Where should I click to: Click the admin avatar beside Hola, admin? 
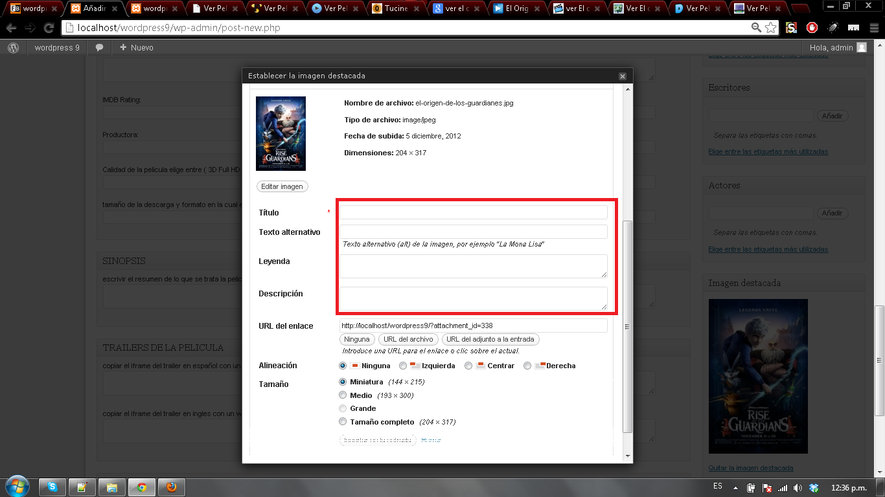[x=861, y=47]
